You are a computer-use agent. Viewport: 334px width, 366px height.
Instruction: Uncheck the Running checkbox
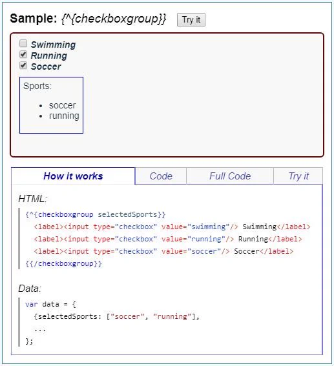pos(23,54)
